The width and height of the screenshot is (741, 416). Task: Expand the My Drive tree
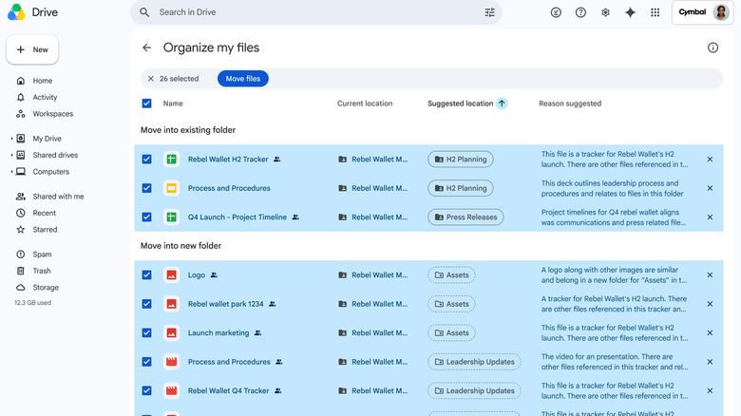(11, 139)
